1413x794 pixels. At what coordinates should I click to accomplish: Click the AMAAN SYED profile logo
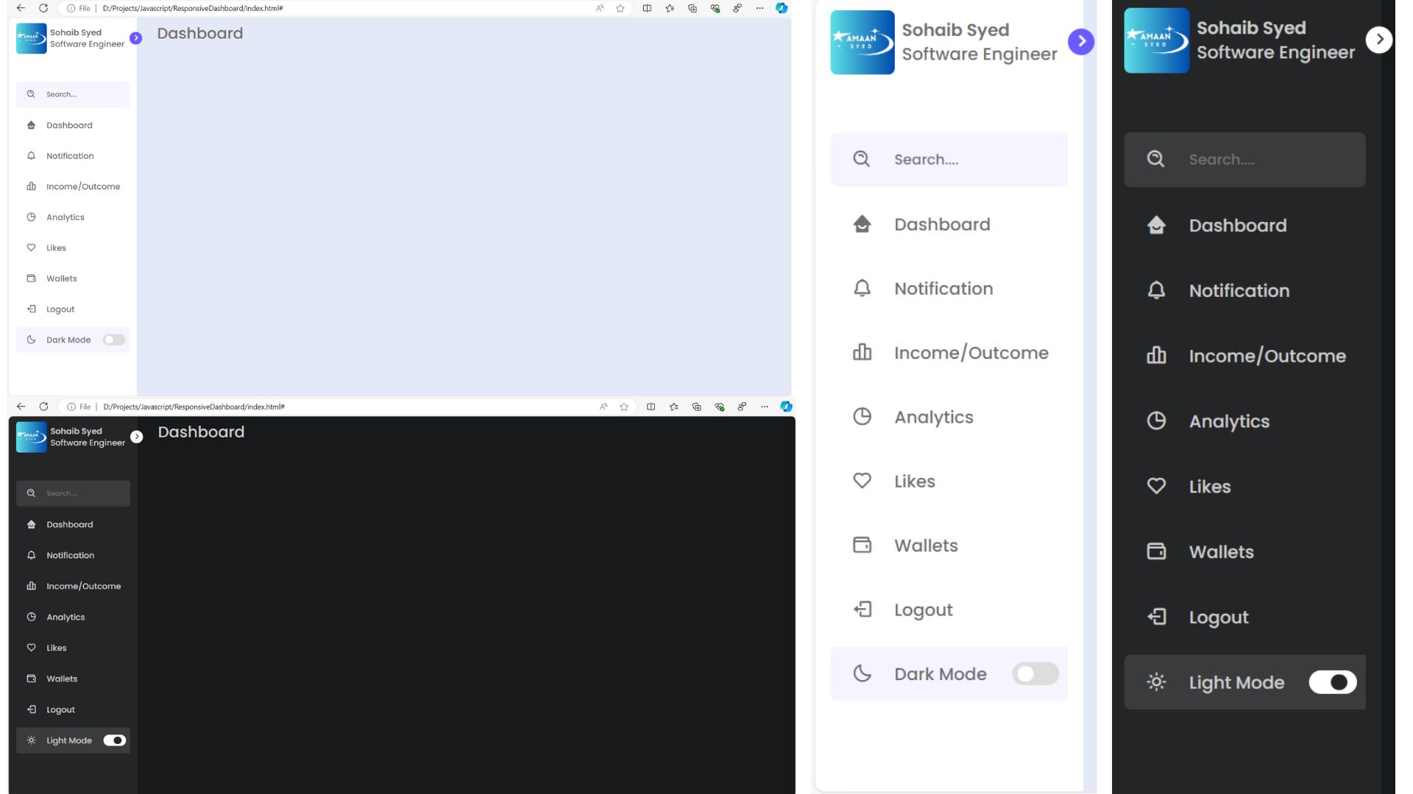[862, 42]
